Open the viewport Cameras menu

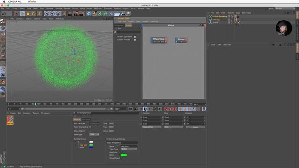[x=20, y=19]
